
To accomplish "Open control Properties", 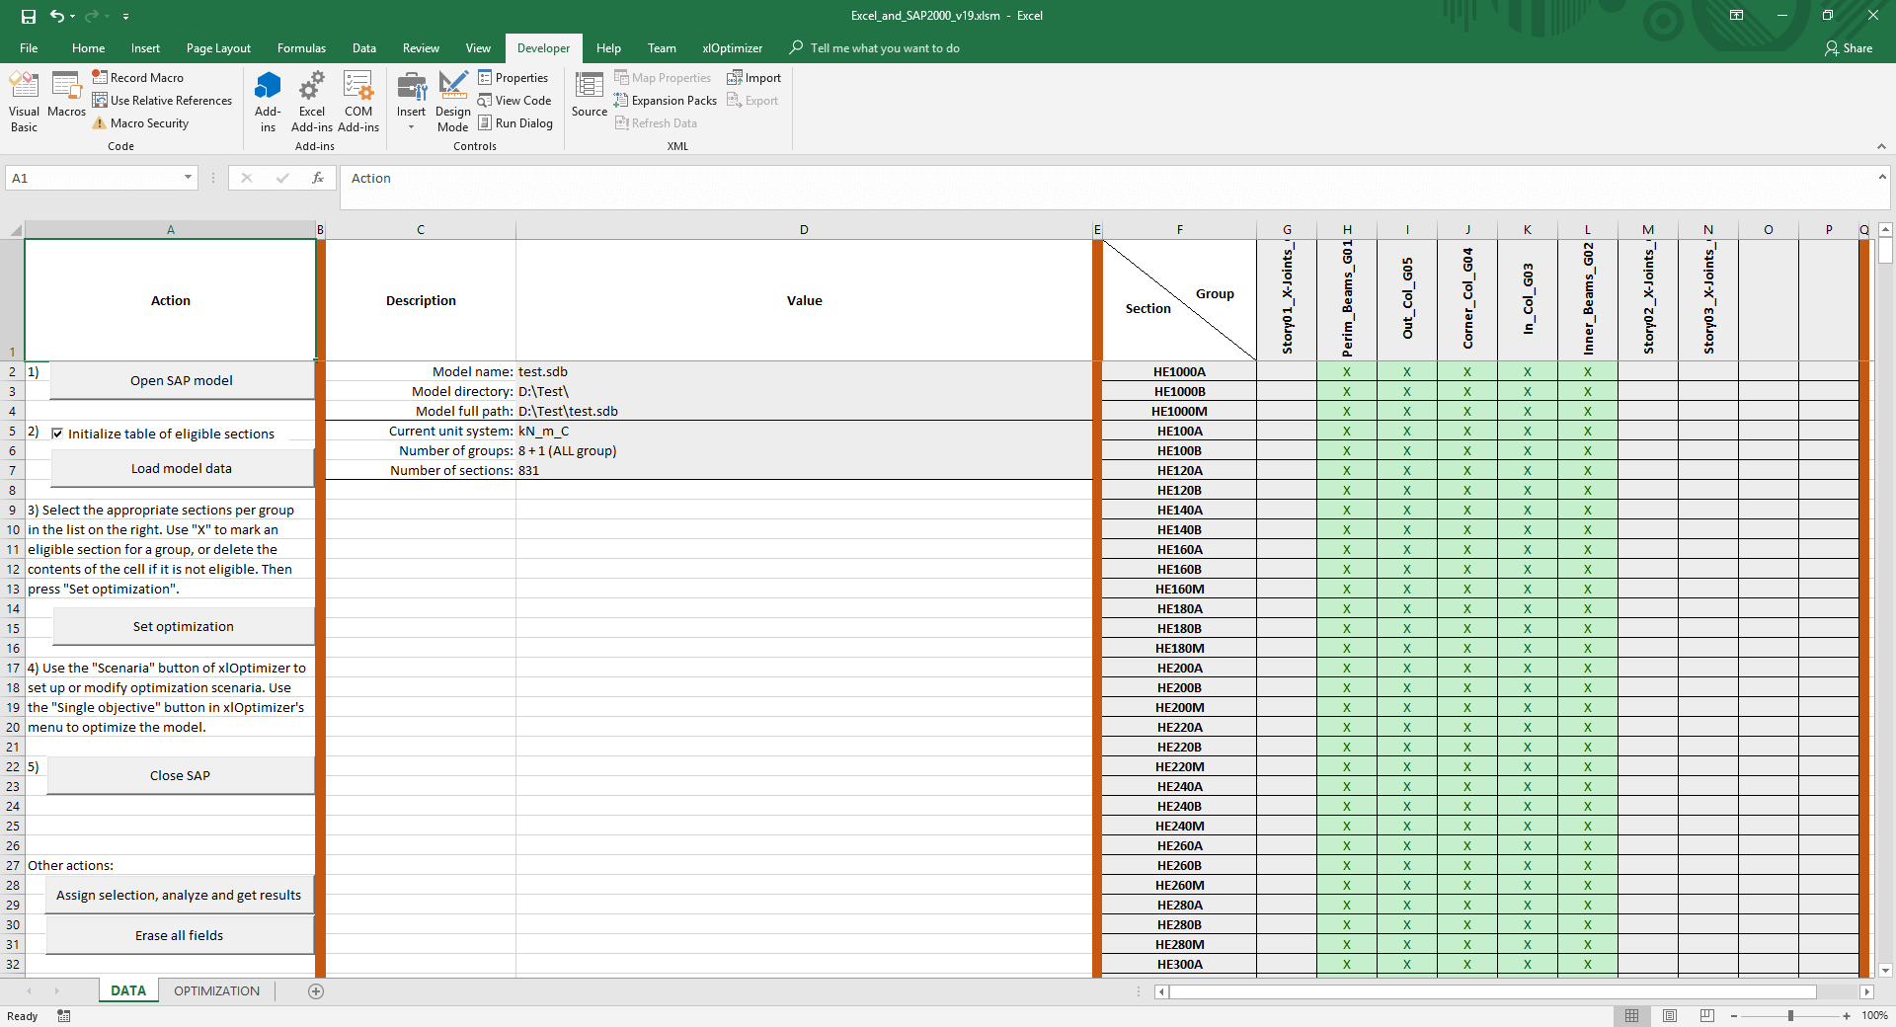I will pyautogui.click(x=513, y=78).
